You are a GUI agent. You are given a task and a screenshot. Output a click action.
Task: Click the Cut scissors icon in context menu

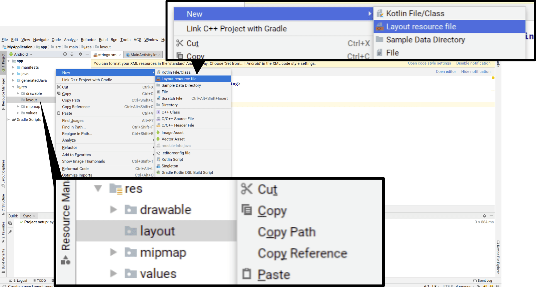59,87
